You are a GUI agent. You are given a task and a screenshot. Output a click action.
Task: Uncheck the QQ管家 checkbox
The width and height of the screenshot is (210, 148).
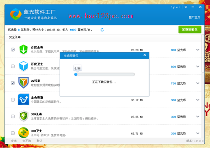pos(13,83)
